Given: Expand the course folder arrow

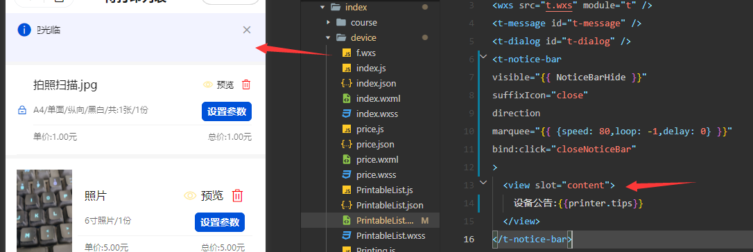Looking at the screenshot, I should click(328, 23).
